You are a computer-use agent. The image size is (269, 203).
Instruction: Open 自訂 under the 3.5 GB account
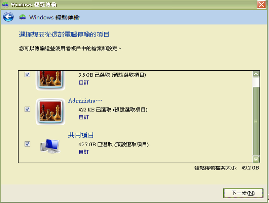(x=84, y=82)
